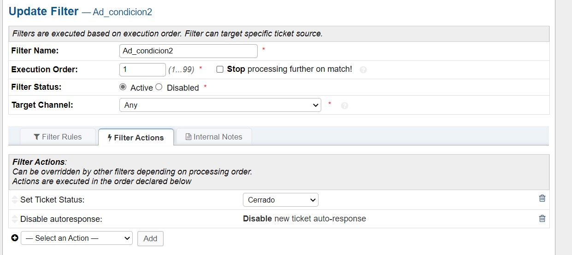Open the Target Channel dropdown
The height and width of the screenshot is (255, 572).
(220, 105)
